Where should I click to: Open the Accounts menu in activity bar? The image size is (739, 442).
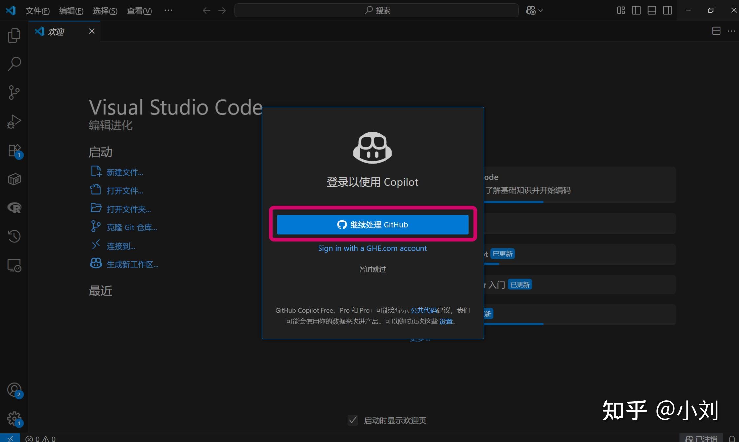[x=14, y=390]
